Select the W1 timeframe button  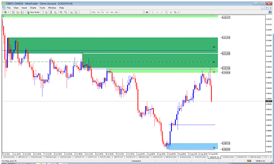pyautogui.click(x=112, y=12)
